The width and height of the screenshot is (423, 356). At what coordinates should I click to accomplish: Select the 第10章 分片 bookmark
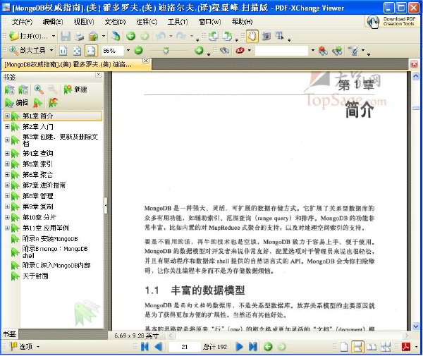pos(39,217)
